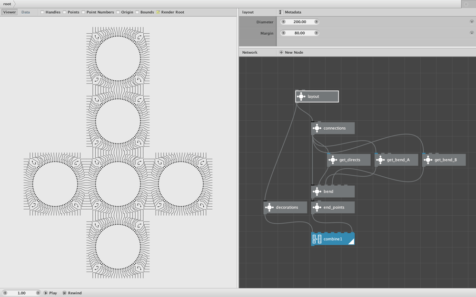Click the frame number field 1.00
Screen dimensions: 476x297
21,293
